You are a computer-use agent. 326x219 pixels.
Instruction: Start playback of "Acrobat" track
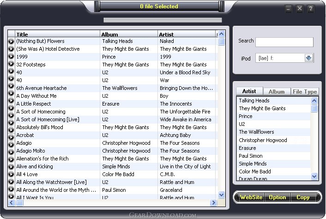tap(11, 136)
